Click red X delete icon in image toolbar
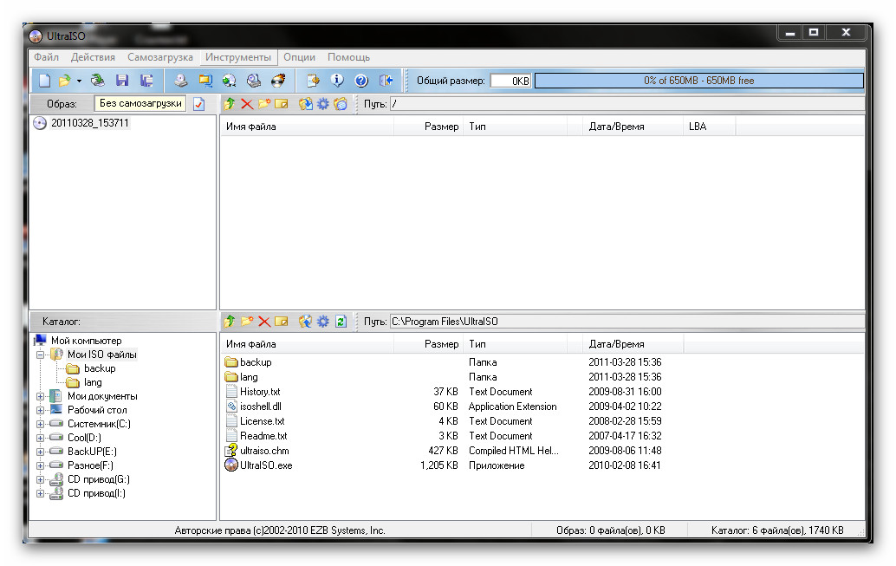 247,104
